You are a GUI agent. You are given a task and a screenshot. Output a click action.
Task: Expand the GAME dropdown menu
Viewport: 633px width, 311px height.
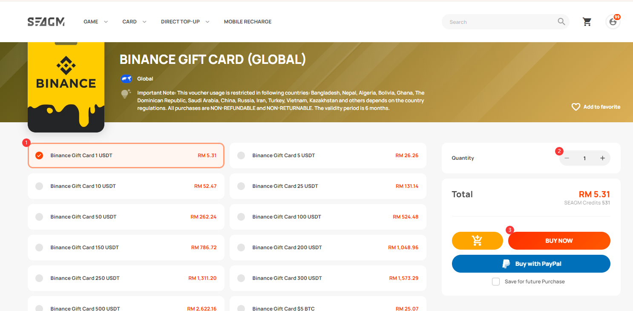pos(95,22)
